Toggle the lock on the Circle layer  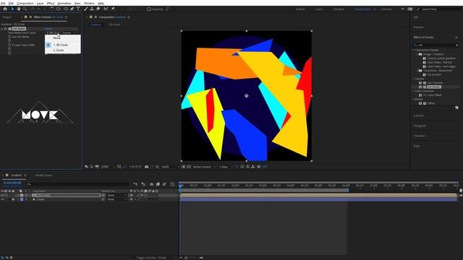[13, 199]
